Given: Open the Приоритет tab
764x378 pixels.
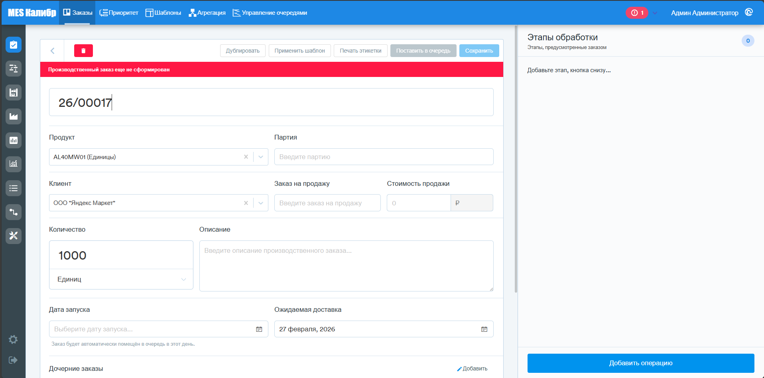Looking at the screenshot, I should (118, 13).
